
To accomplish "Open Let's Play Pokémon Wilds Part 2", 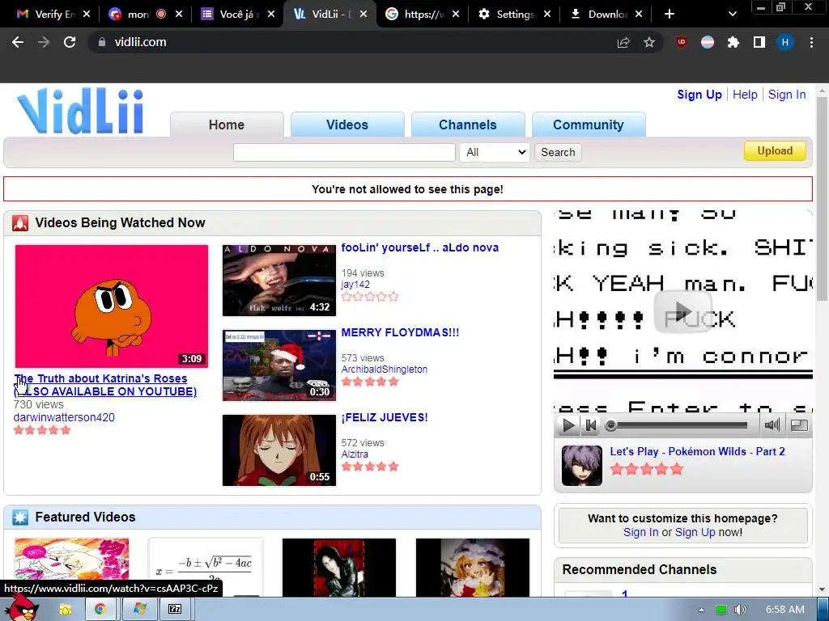I will tap(697, 451).
